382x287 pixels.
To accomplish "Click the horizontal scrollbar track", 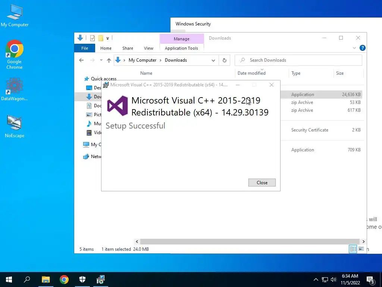I will pos(250,242).
